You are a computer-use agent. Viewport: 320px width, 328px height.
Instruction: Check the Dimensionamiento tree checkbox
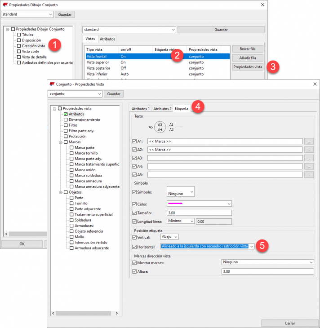(x=66, y=120)
